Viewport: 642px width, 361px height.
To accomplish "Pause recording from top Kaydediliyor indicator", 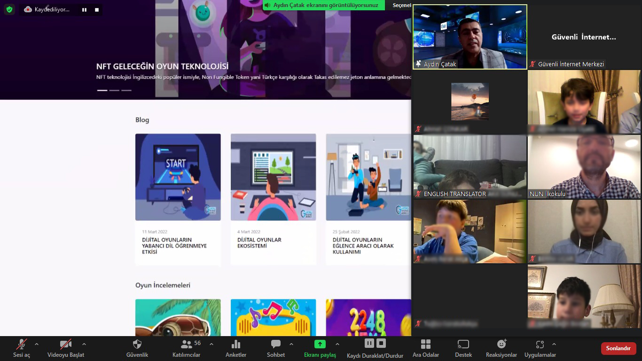I will coord(84,9).
